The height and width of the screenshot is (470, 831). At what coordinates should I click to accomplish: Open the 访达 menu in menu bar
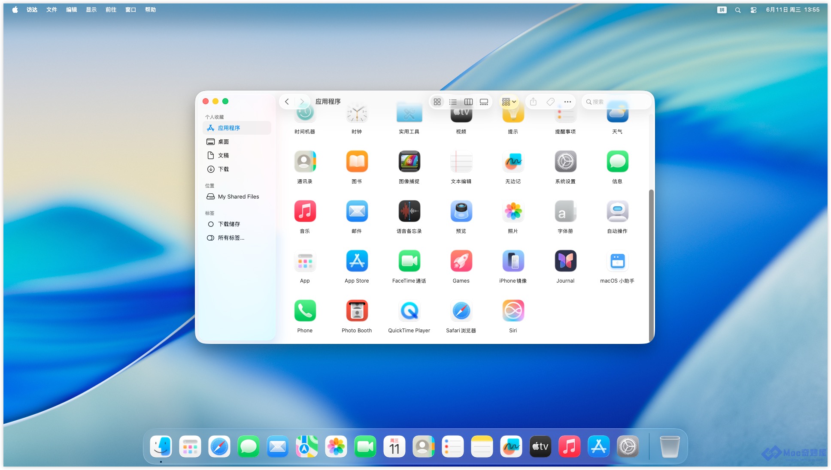32,9
